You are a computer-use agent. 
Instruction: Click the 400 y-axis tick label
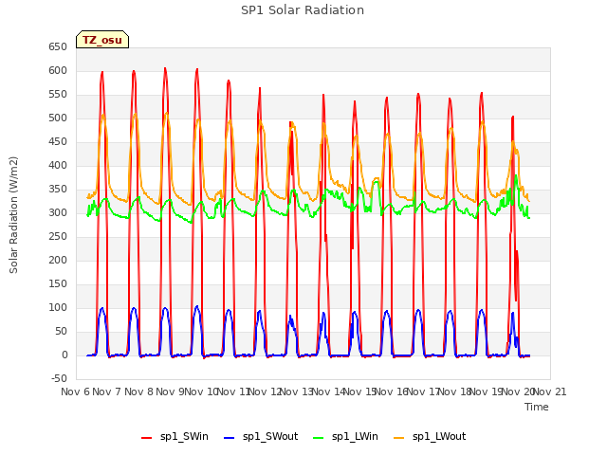(x=58, y=166)
